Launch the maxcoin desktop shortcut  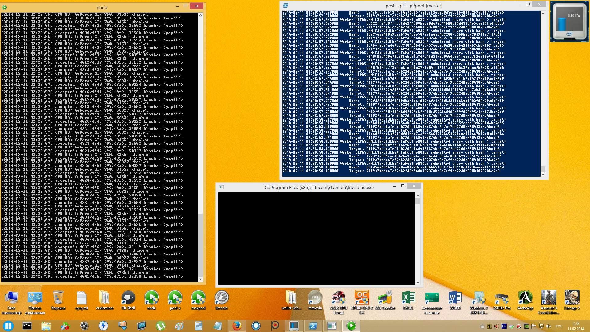tap(315, 301)
